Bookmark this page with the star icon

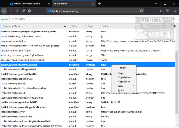[x=142, y=11]
